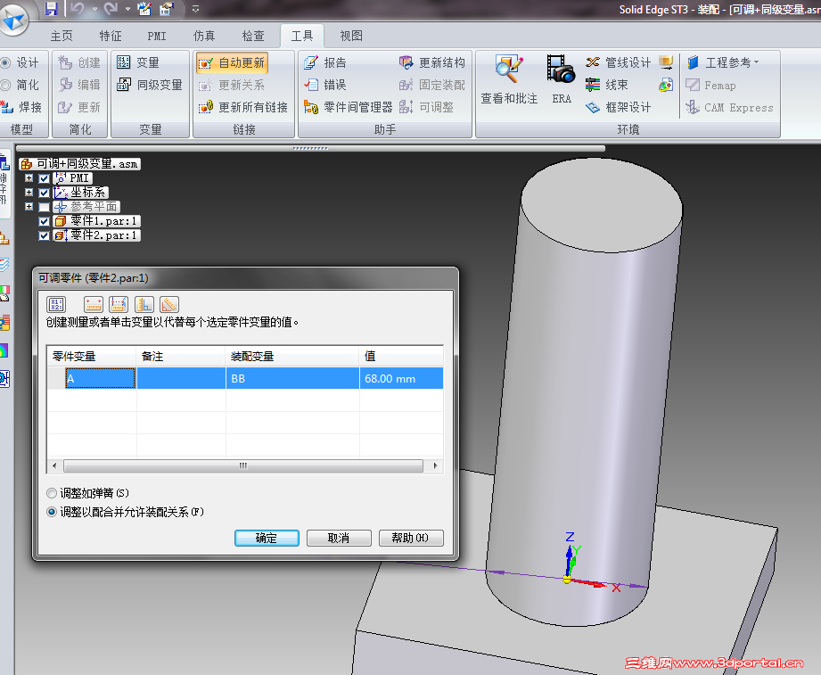Click icon right of 线束
Viewport: 821px width, 675px height.
pyautogui.click(x=666, y=85)
